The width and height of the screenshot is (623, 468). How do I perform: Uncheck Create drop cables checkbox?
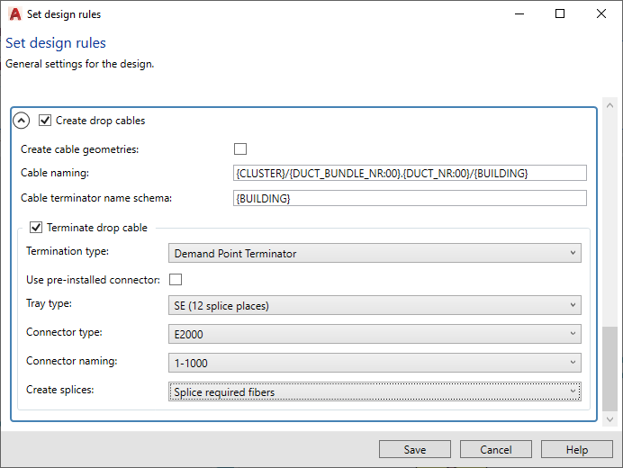tap(45, 120)
